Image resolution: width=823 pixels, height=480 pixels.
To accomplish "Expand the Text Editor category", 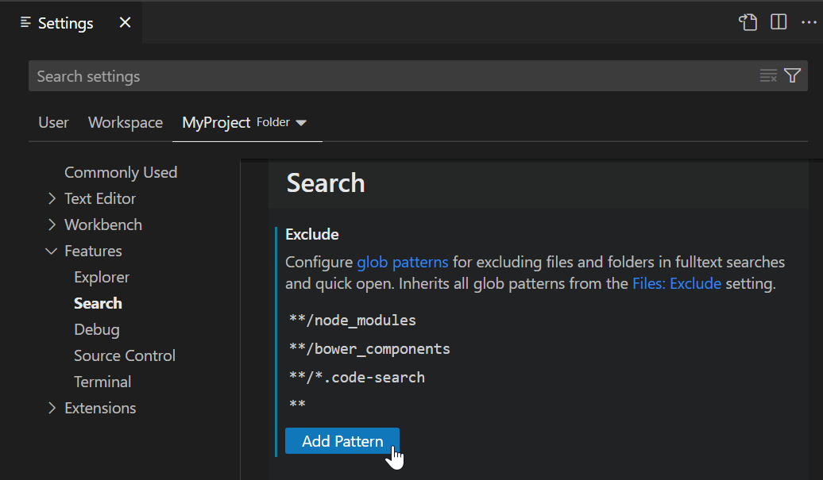I will coord(52,198).
